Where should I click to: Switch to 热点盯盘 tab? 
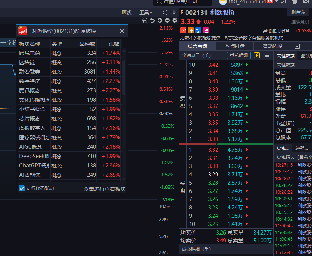point(235,46)
